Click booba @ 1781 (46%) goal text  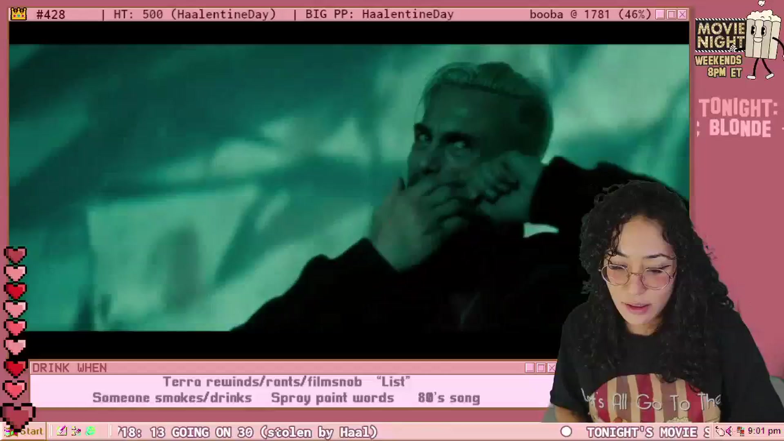tap(590, 15)
